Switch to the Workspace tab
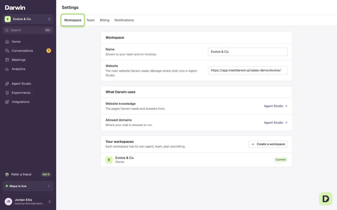Screen dimensions: 337x210 coord(73,20)
